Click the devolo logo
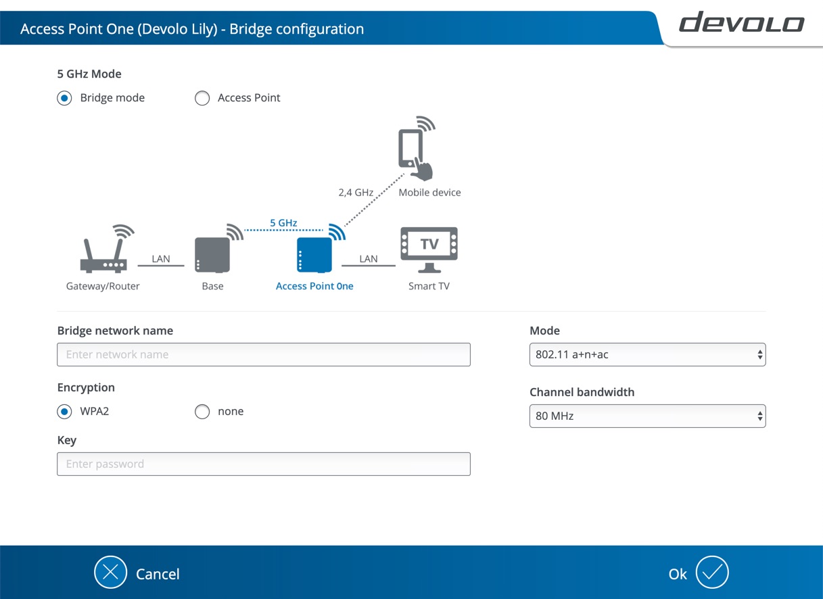Screen dimensions: 823x599 (x=741, y=23)
